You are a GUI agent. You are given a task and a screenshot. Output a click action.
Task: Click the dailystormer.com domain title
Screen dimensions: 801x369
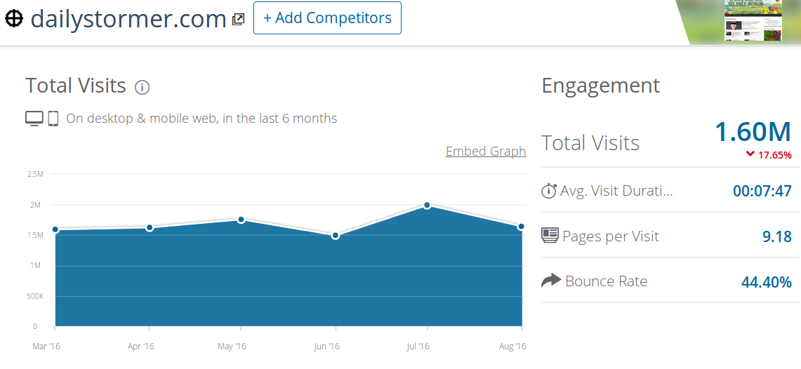coord(128,18)
